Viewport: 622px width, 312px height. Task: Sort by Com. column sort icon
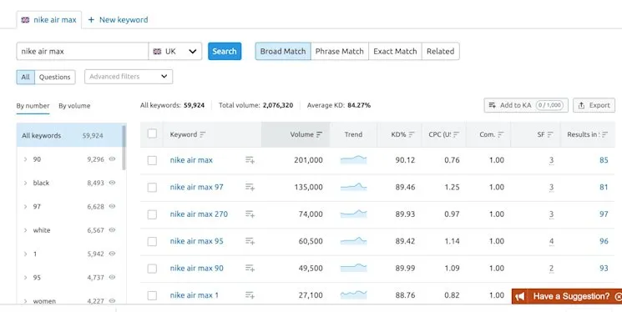click(x=501, y=135)
